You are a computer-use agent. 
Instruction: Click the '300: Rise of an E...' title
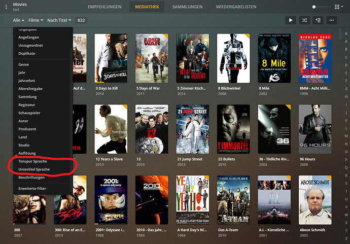pos(70,230)
